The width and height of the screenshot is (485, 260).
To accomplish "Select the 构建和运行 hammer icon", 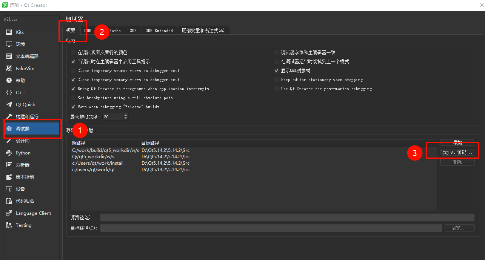I will [9, 117].
